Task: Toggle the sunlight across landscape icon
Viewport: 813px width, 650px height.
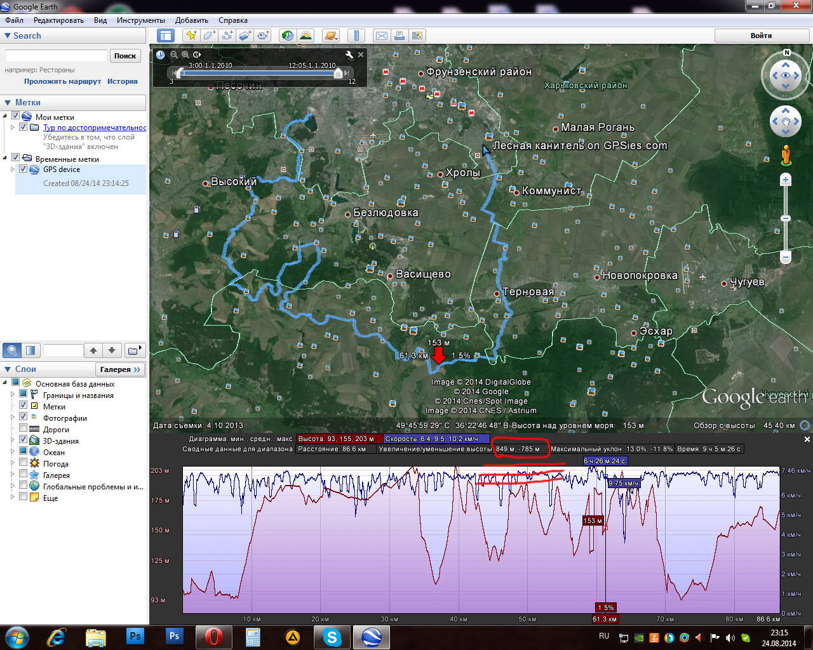Action: coord(306,36)
